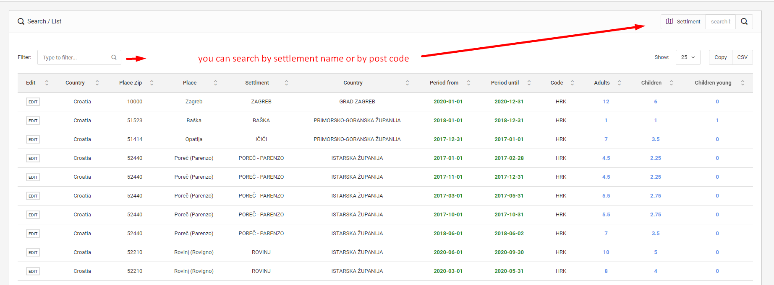Click period from 2018-06-01 cell

[448, 234]
